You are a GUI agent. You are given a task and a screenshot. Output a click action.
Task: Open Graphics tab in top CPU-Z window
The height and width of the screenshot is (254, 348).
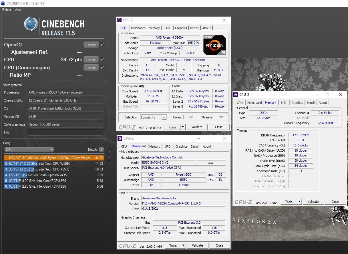click(181, 28)
